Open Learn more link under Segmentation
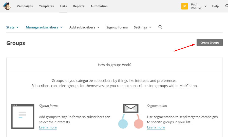The width and height of the screenshot is (228, 137). click(156, 127)
